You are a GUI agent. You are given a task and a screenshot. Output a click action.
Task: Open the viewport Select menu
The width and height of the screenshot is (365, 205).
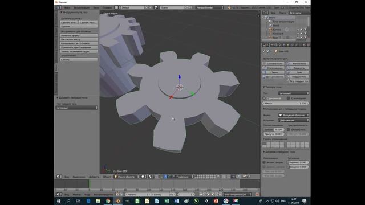point(79,177)
